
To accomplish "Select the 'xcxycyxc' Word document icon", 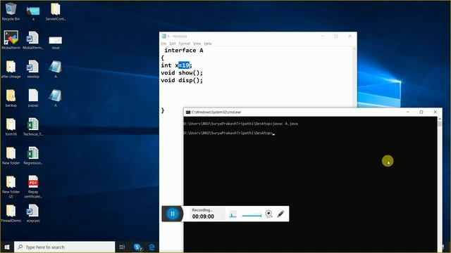I will pos(33,214).
